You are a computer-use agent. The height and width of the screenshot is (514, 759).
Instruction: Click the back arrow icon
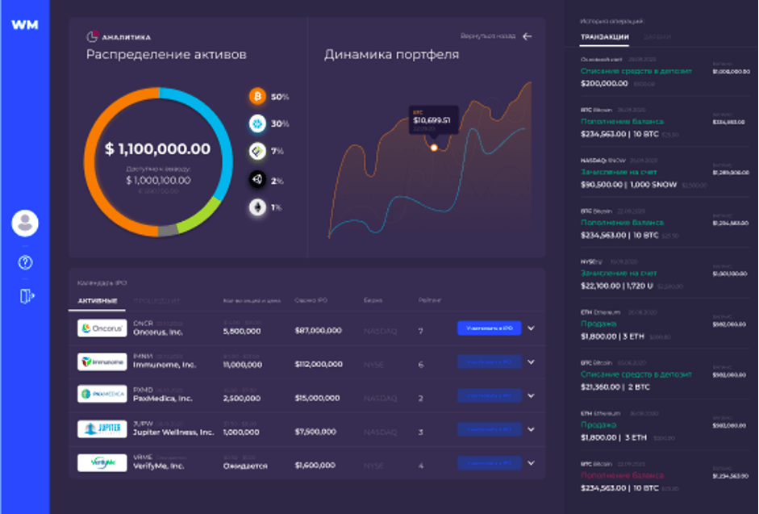coord(528,36)
